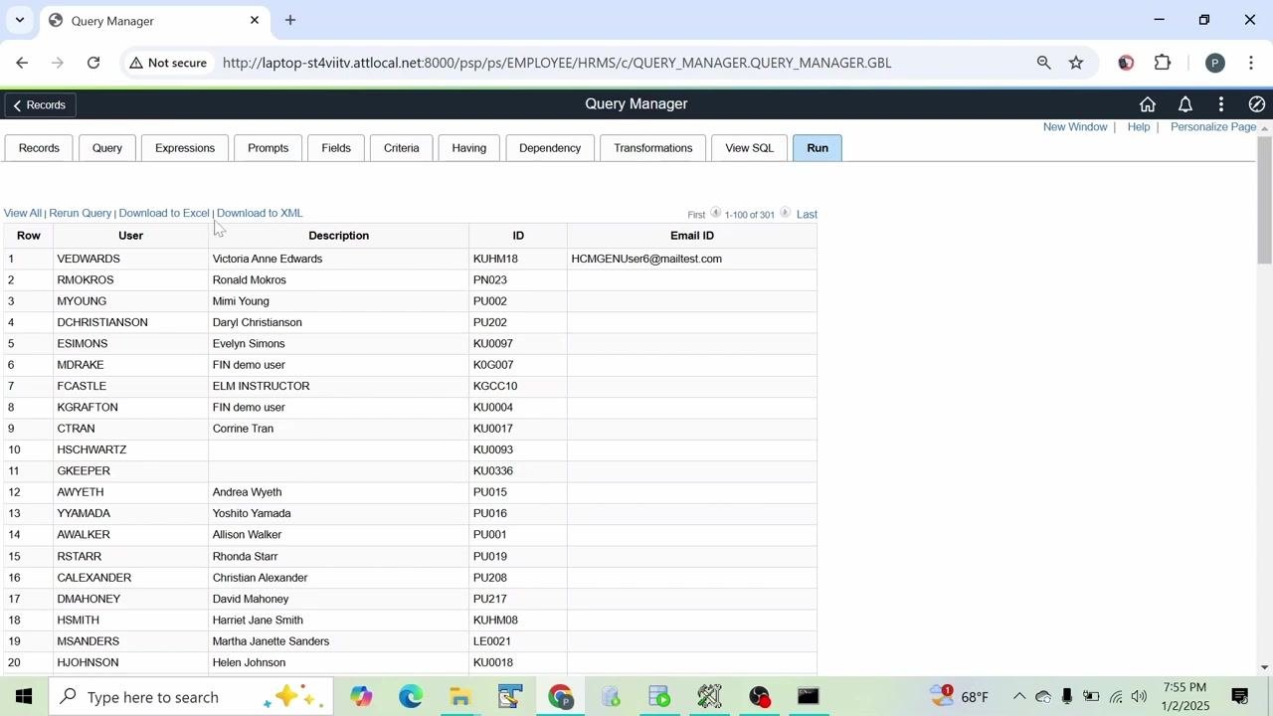1273x716 pixels.
Task: Open a new browser tab
Action: click(290, 20)
